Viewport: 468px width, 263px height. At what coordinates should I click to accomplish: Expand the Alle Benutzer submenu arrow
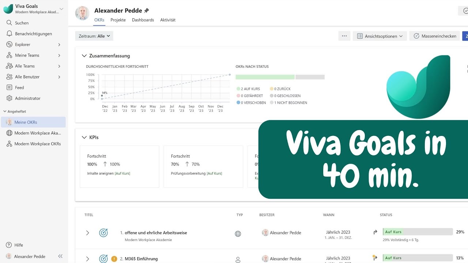click(x=59, y=77)
